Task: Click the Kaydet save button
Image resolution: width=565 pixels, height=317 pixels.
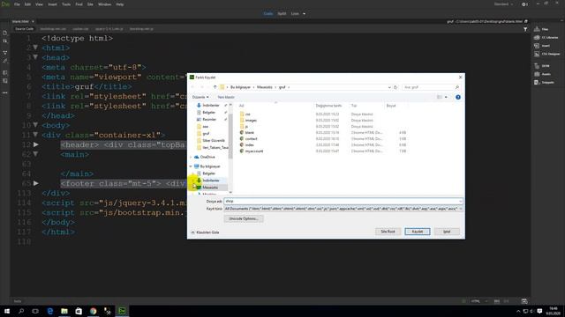Action: 418,232
